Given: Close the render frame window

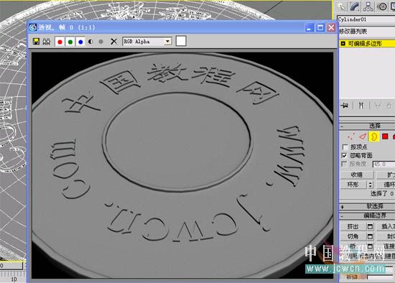Looking at the screenshot, I should (x=331, y=27).
